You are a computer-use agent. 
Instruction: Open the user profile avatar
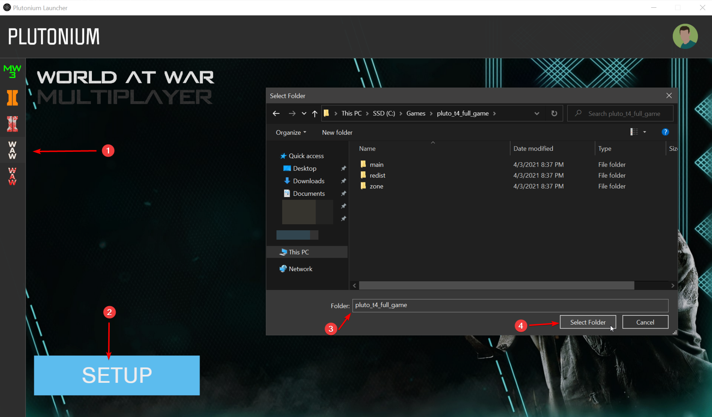point(685,36)
